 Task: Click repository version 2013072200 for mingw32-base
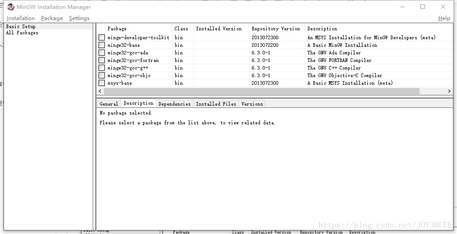[x=265, y=45]
